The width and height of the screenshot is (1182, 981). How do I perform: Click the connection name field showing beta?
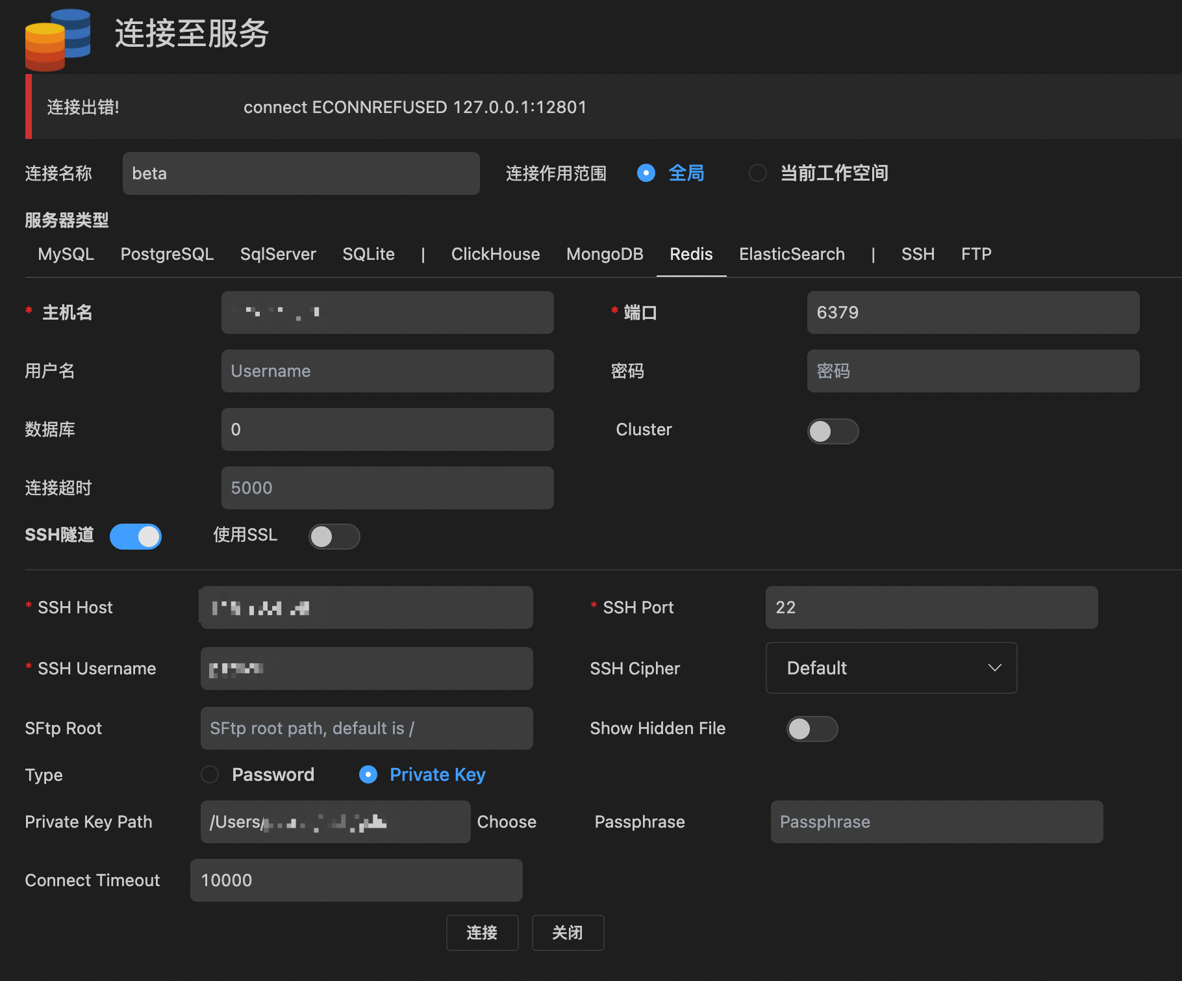(x=301, y=173)
